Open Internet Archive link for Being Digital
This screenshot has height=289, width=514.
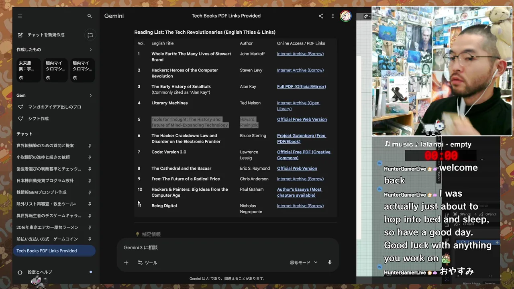coord(300,206)
